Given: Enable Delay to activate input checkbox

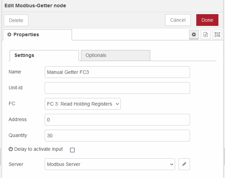Looking at the screenshot, I should tap(72, 150).
